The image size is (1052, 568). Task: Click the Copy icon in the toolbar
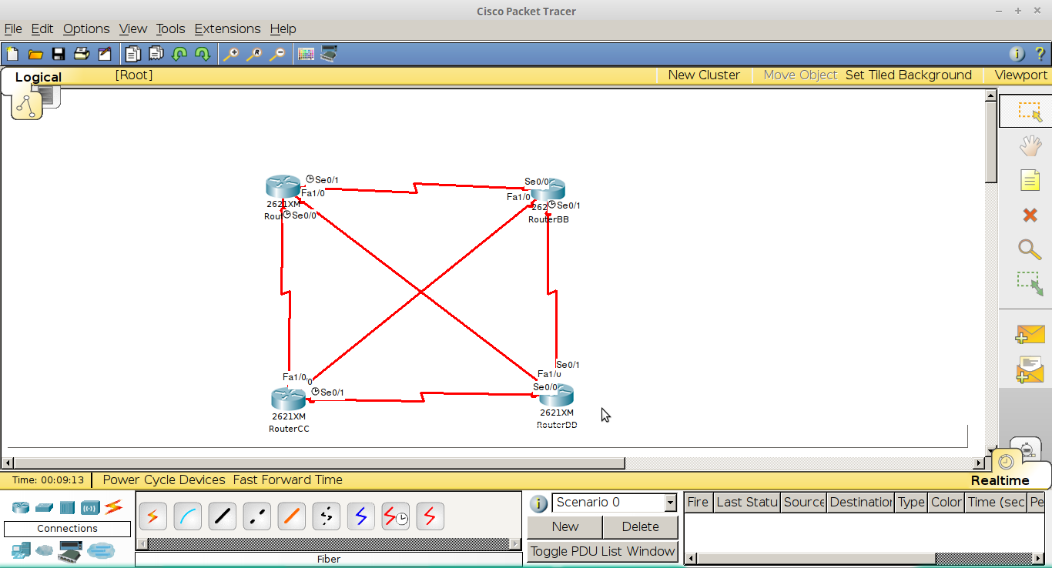pos(133,54)
